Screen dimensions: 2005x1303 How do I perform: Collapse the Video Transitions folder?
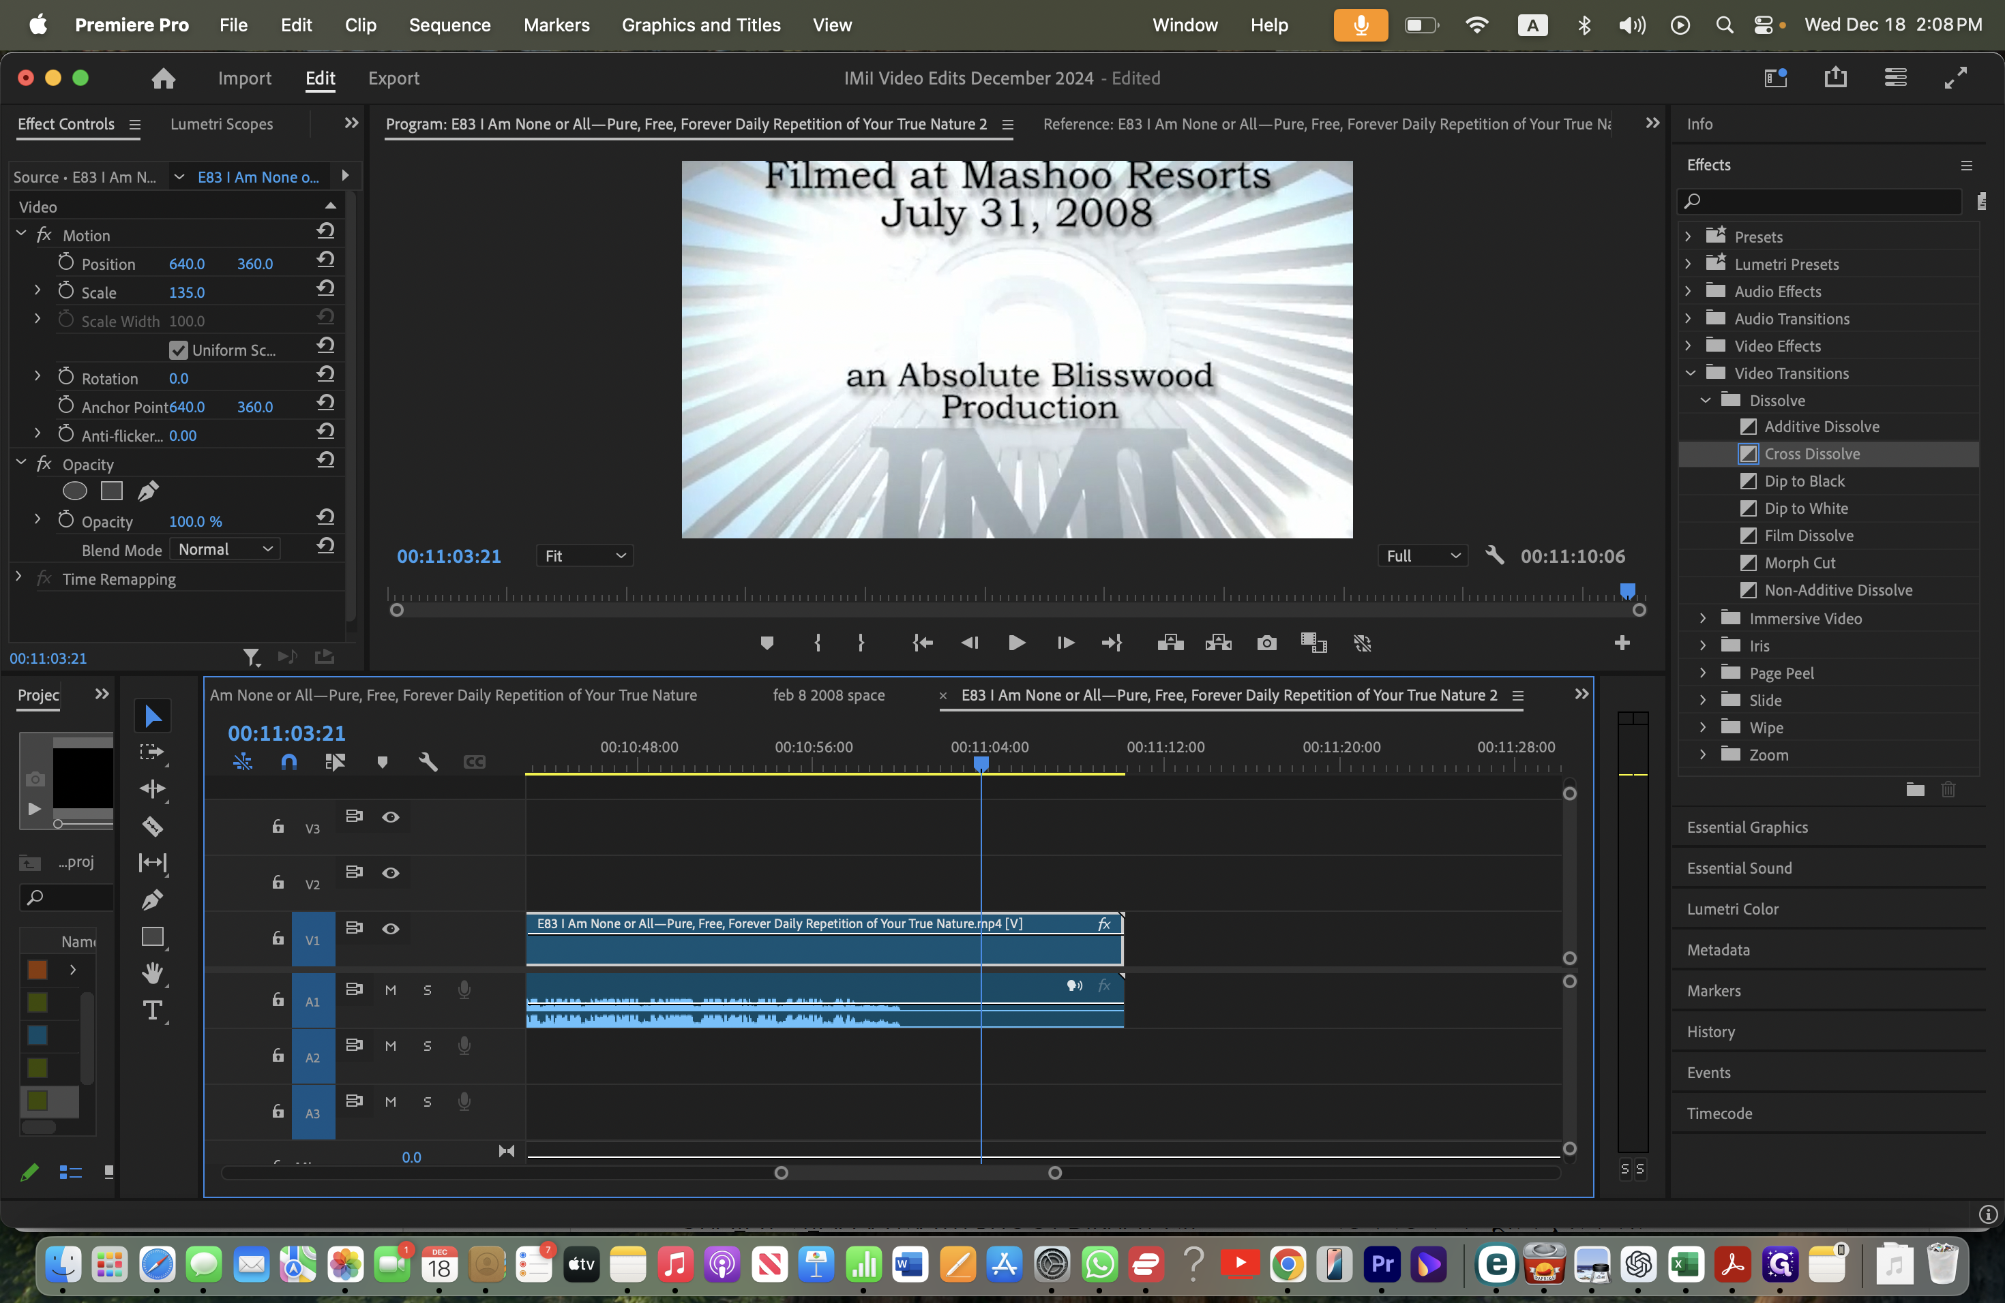1690,373
